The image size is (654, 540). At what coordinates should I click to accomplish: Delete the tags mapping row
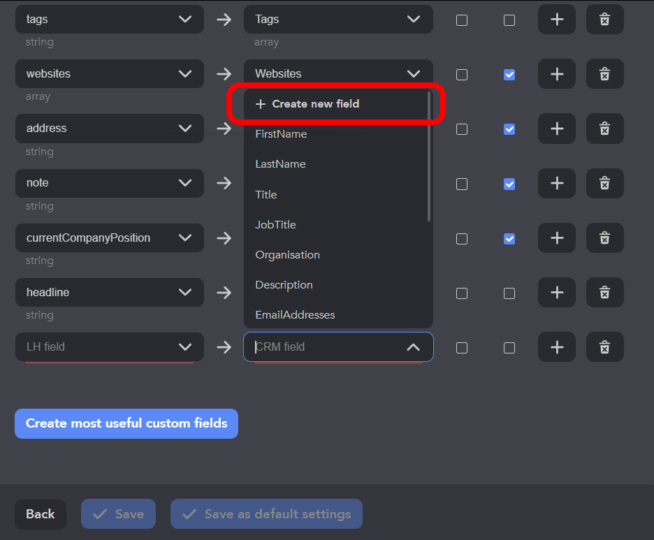point(605,20)
